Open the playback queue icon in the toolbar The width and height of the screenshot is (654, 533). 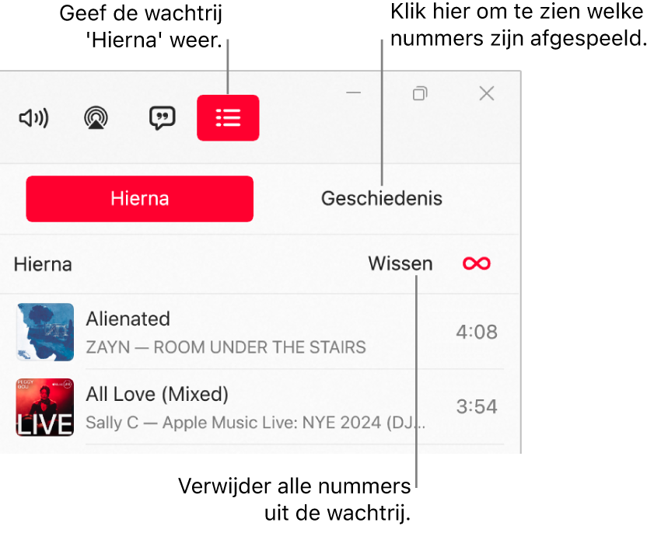(x=227, y=118)
